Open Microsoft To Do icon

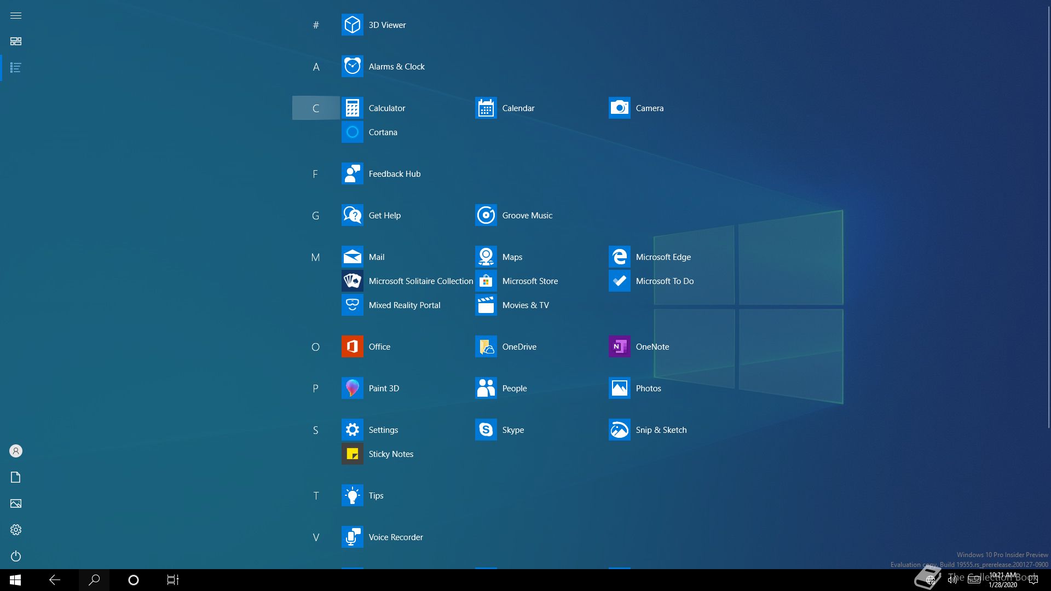(619, 281)
